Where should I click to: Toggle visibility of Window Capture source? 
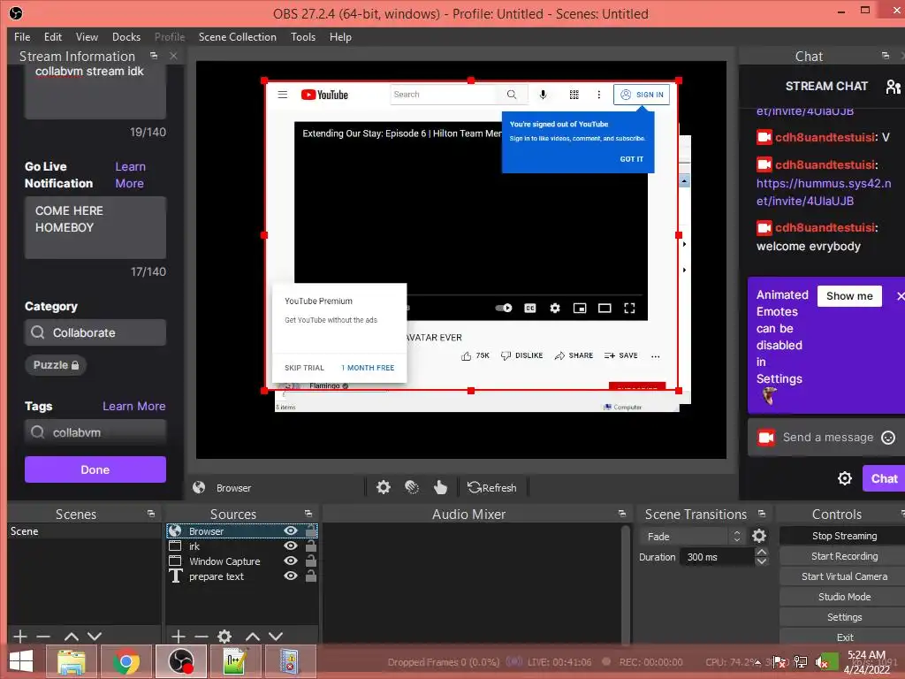coord(291,561)
